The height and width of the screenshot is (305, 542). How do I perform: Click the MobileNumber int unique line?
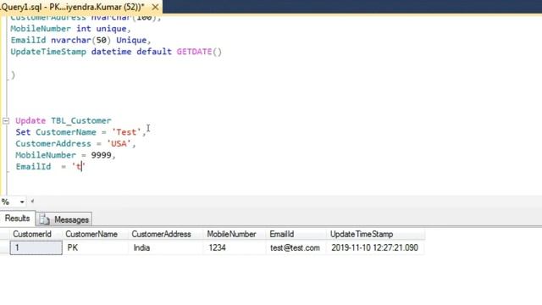(70, 29)
